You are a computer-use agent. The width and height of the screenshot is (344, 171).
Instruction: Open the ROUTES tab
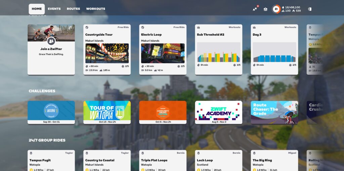[74, 9]
